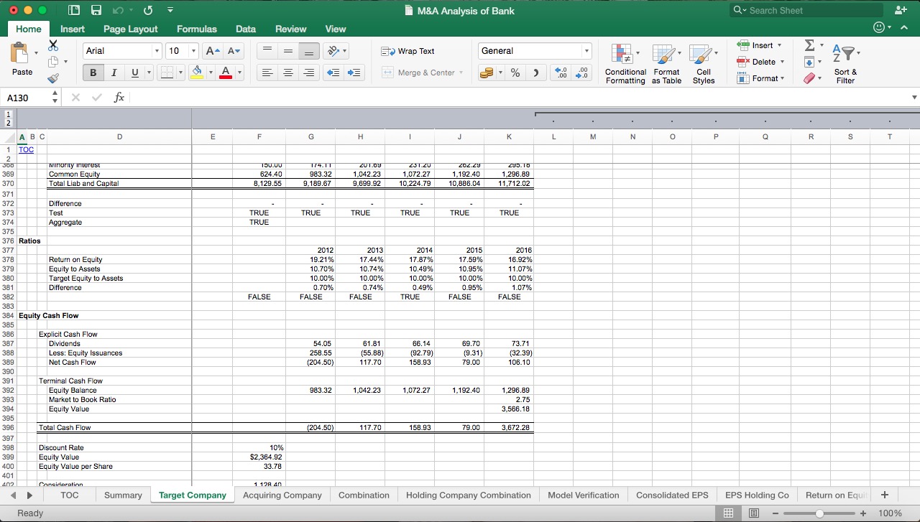Open Conditional Formatting
Screen dimensions: 920x522
625,63
